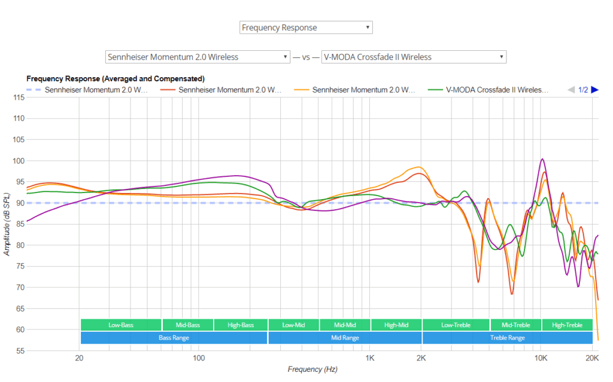The height and width of the screenshot is (382, 613).
Task: Select the blue Treble Range bar
Action: pyautogui.click(x=508, y=338)
